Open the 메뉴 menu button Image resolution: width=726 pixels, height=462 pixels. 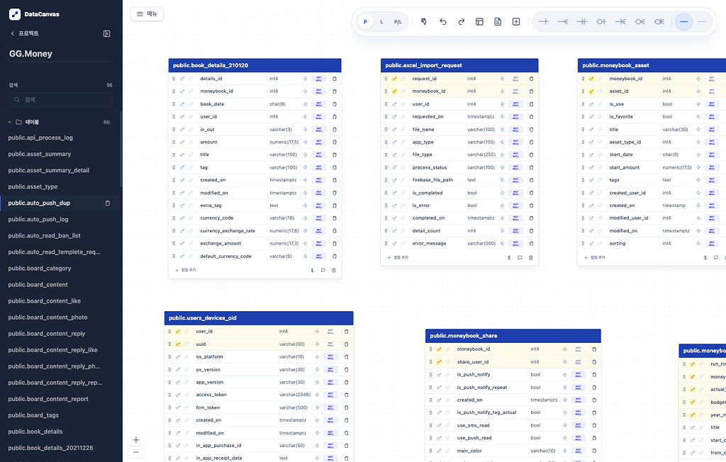[147, 14]
